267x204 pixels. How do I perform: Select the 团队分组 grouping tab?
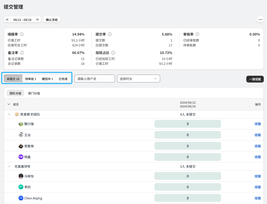[15, 93]
